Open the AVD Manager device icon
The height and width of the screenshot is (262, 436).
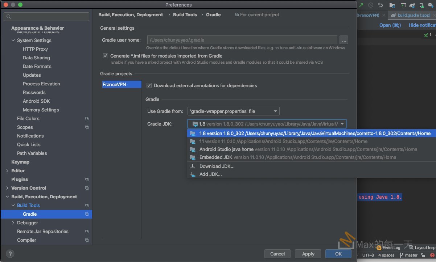(422, 5)
